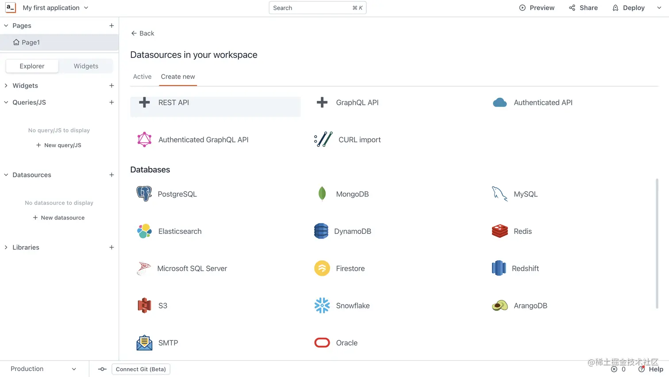The image size is (669, 377).
Task: Click the git commit icon in bottom bar
Action: (x=102, y=369)
